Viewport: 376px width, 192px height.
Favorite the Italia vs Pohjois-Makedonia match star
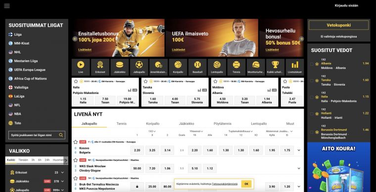pyautogui.click(x=76, y=81)
